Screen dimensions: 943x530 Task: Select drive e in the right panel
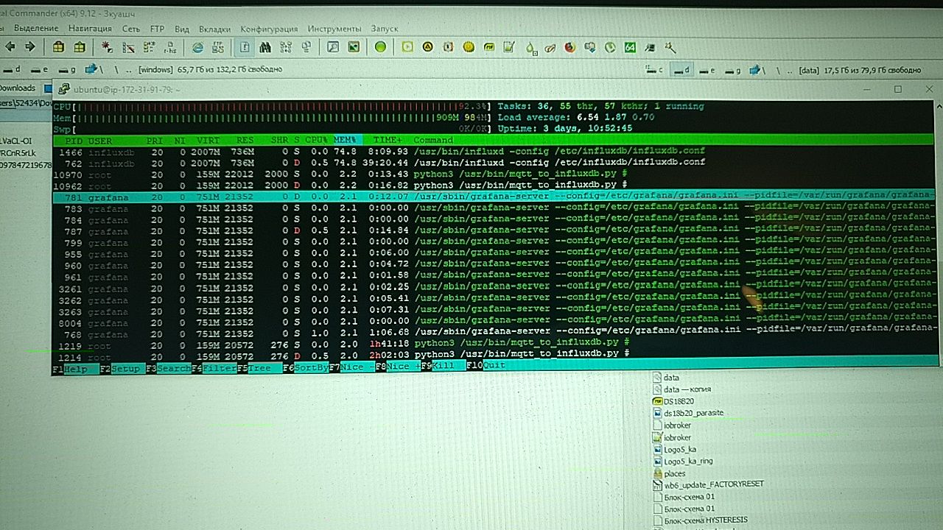(x=708, y=70)
